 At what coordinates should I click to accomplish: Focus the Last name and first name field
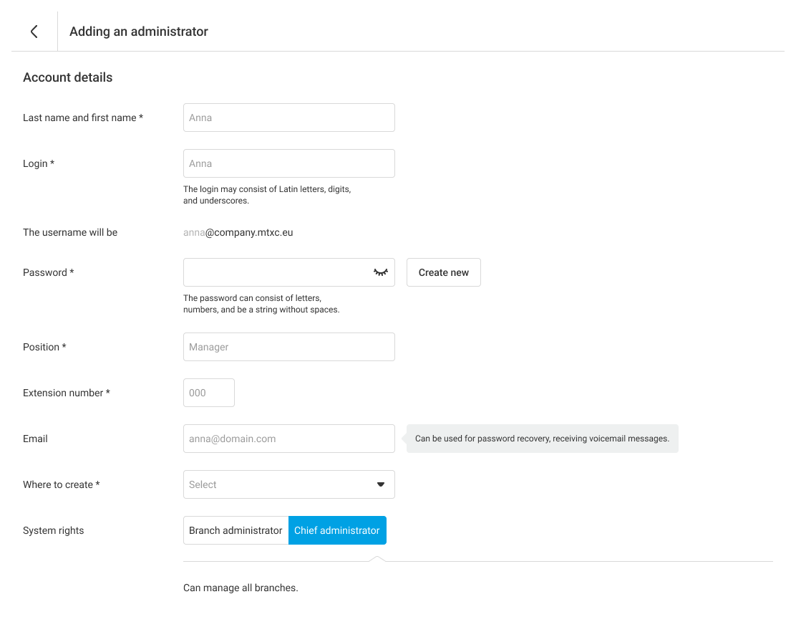pyautogui.click(x=288, y=118)
